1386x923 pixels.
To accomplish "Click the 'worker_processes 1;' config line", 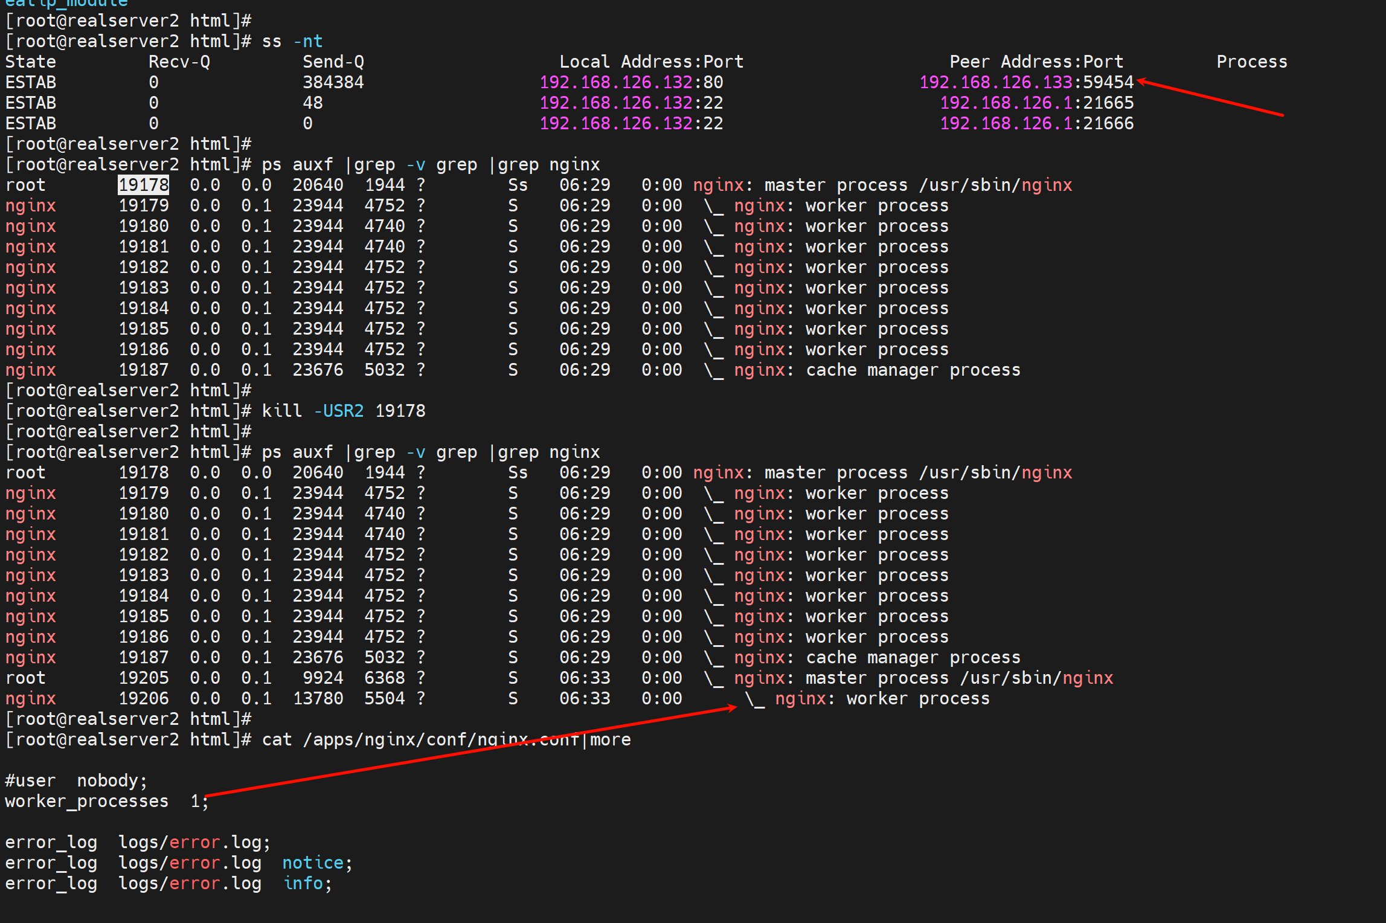I will [106, 801].
